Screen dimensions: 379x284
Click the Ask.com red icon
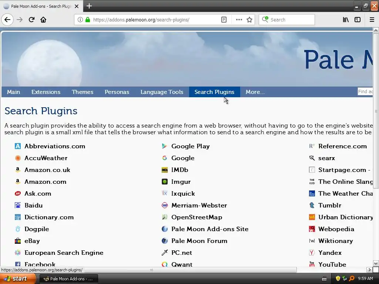click(x=18, y=193)
